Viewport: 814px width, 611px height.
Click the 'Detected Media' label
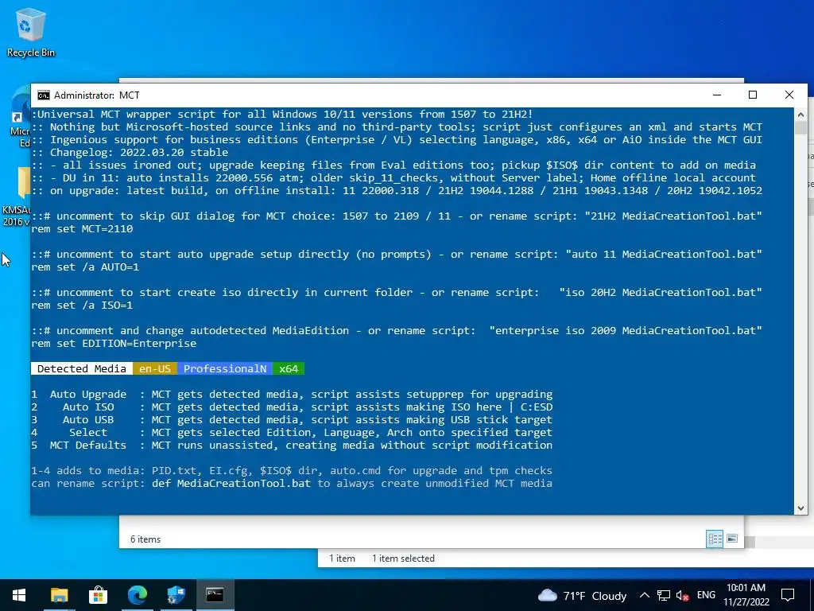click(x=82, y=369)
